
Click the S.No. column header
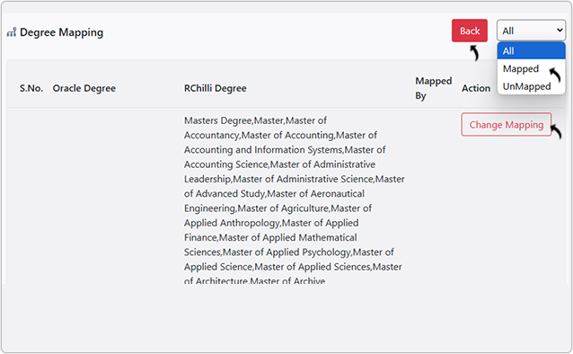31,88
